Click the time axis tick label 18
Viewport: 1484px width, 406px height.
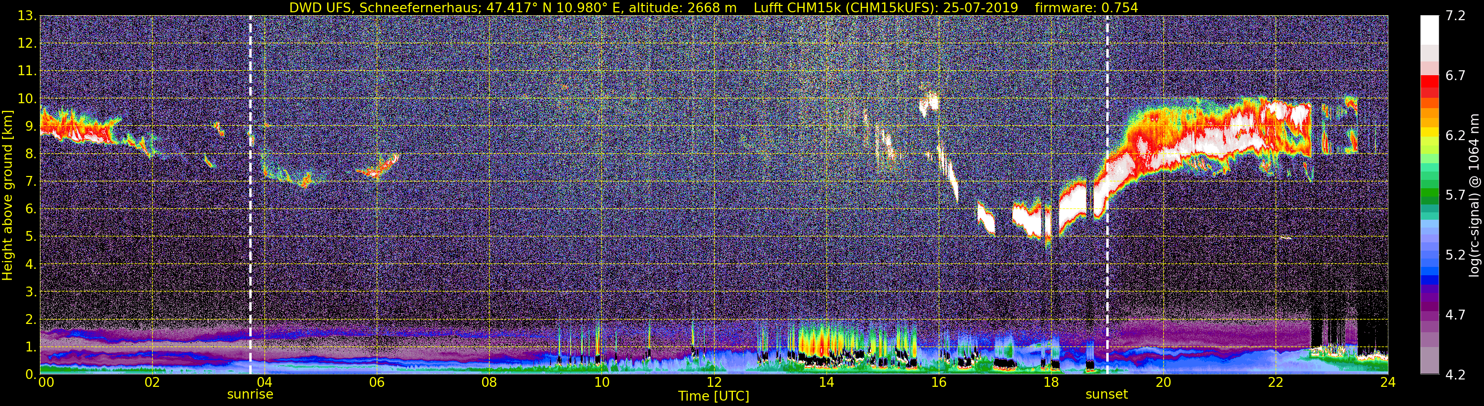point(1051,383)
